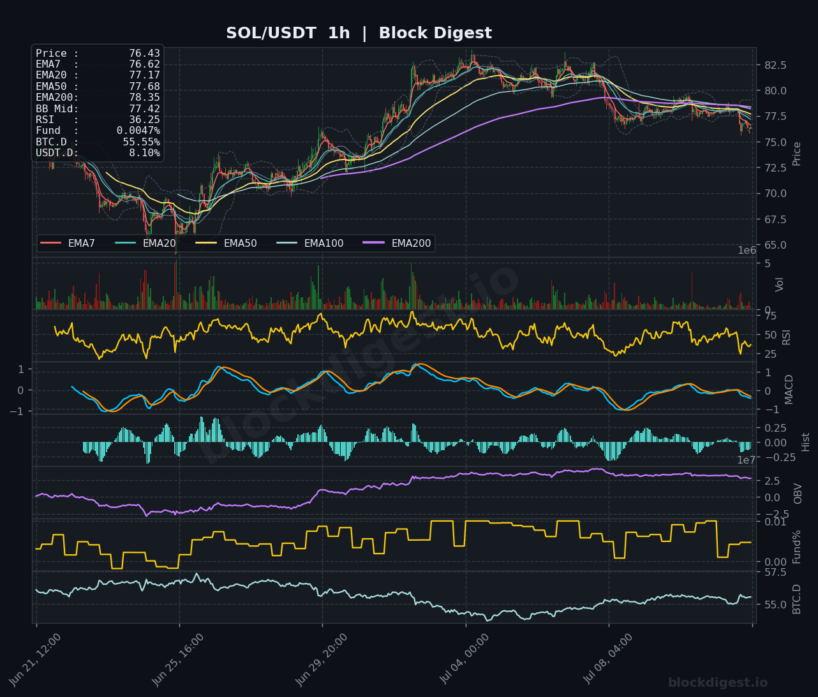Click the Vol axis label
Image resolution: width=818 pixels, height=697 pixels.
[780, 284]
